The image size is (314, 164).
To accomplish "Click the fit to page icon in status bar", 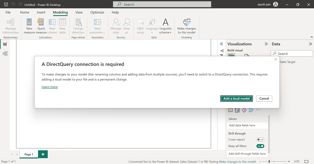I will coord(306,161).
